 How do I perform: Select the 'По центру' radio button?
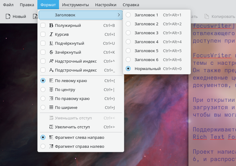[x=43, y=90]
